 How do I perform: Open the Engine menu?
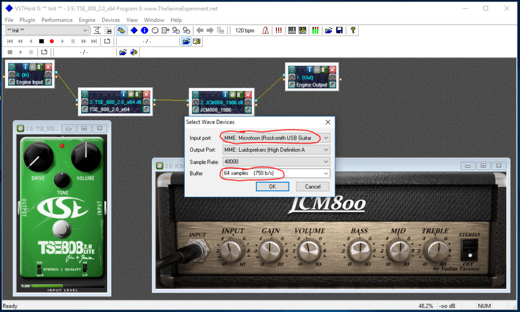pyautogui.click(x=87, y=20)
